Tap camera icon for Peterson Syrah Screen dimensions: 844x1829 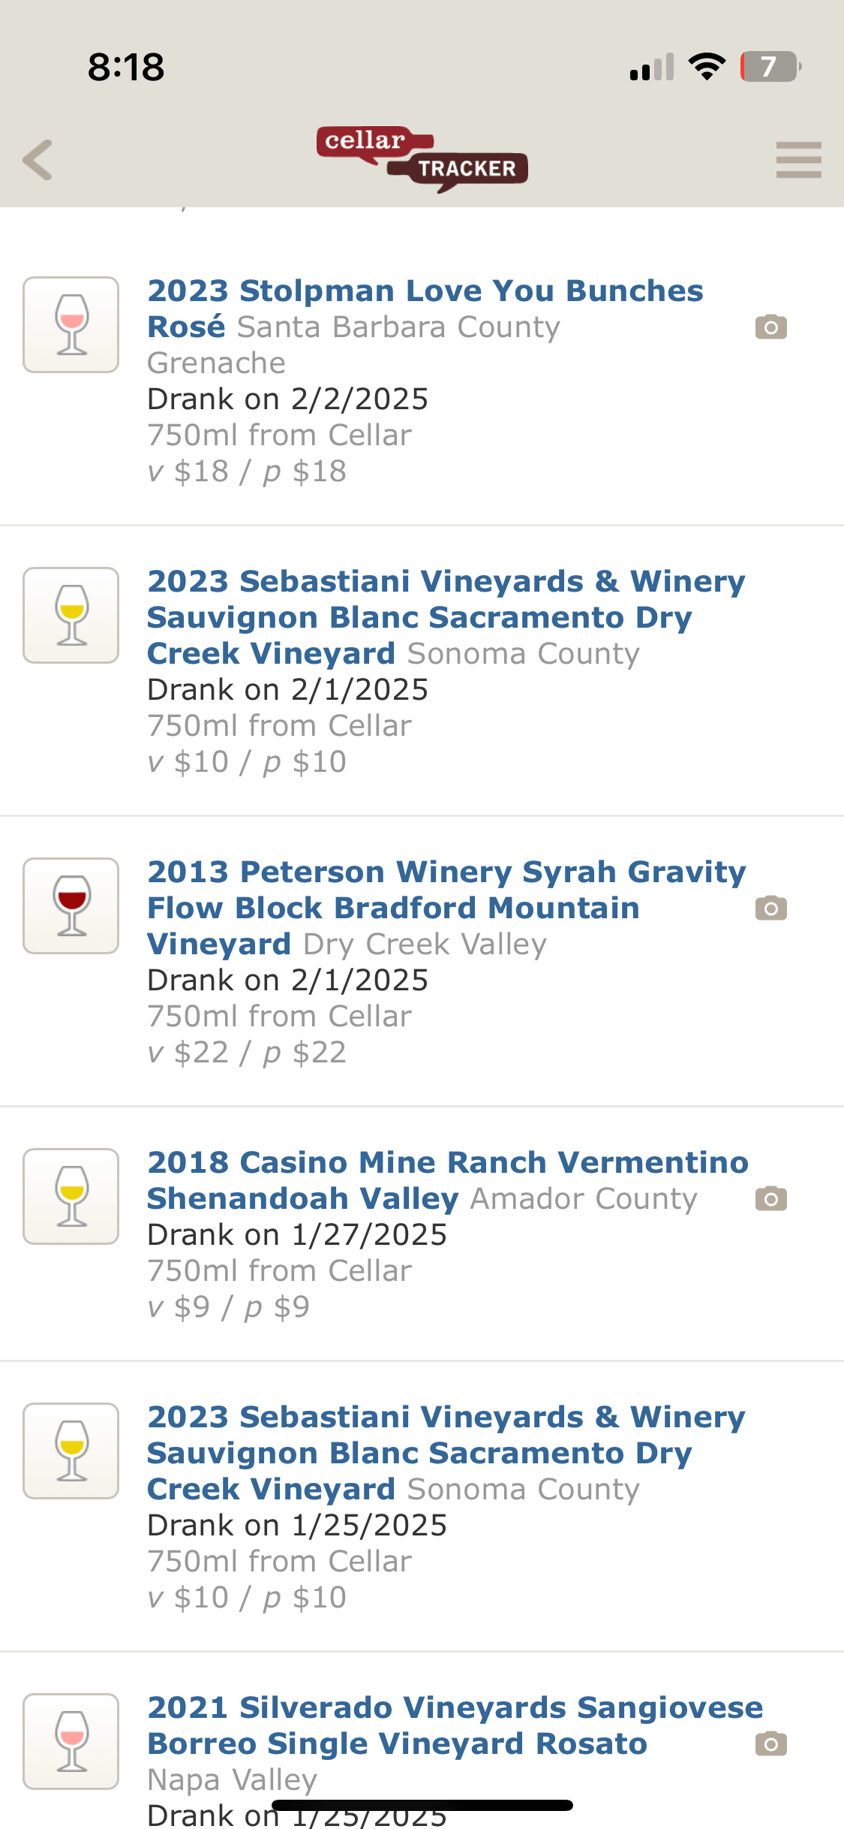[770, 908]
